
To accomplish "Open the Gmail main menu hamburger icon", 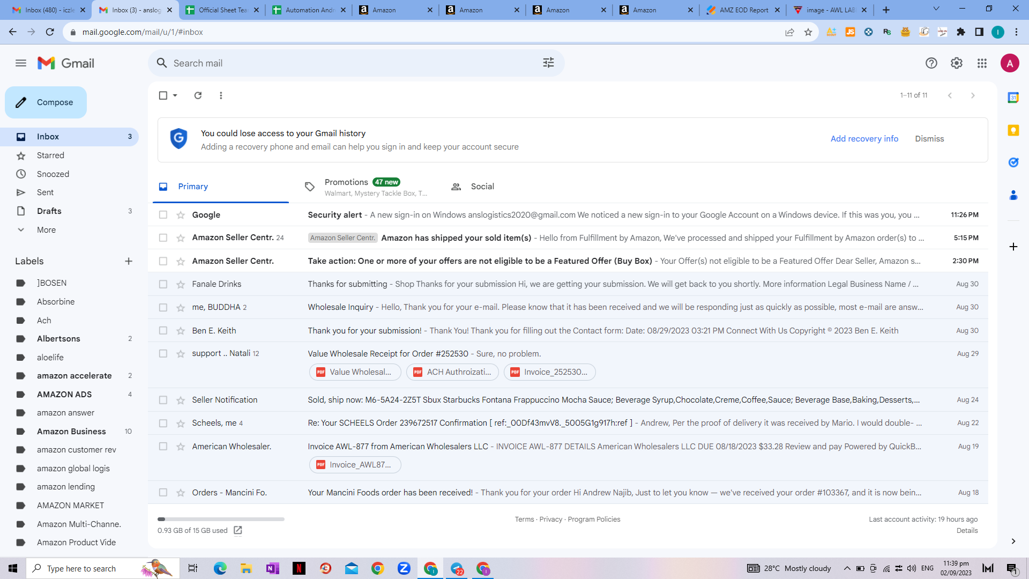I will coord(21,63).
